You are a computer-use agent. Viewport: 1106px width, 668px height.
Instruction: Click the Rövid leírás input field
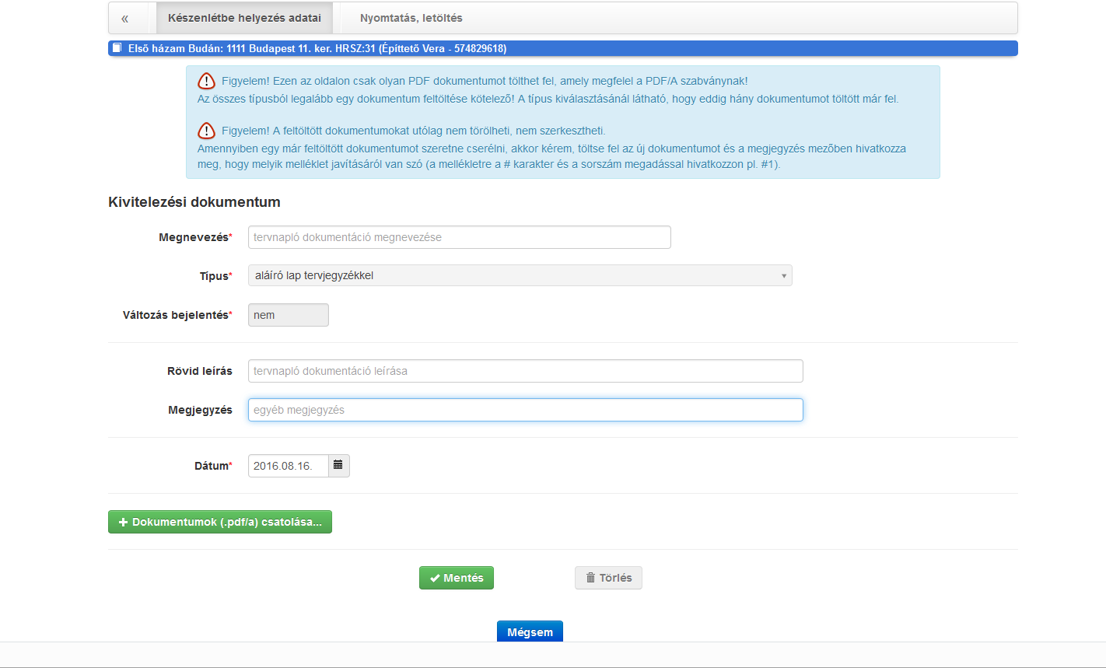(525, 371)
